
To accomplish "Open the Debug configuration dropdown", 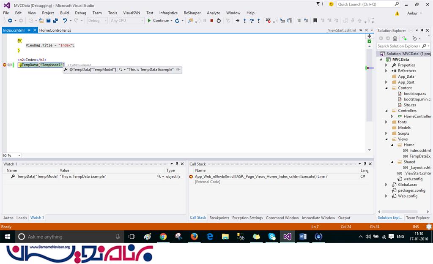I will (97, 20).
